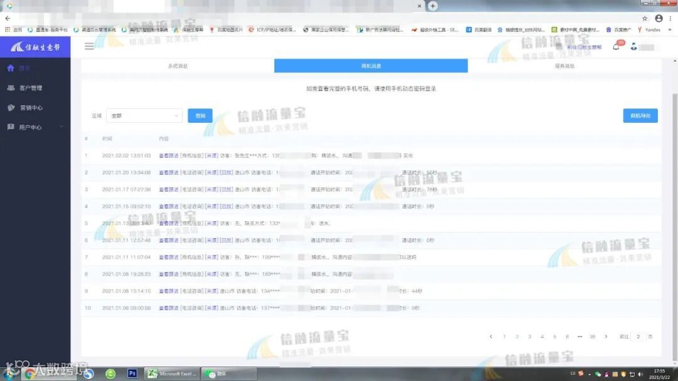Go to page 3 in pagination

pyautogui.click(x=529, y=337)
